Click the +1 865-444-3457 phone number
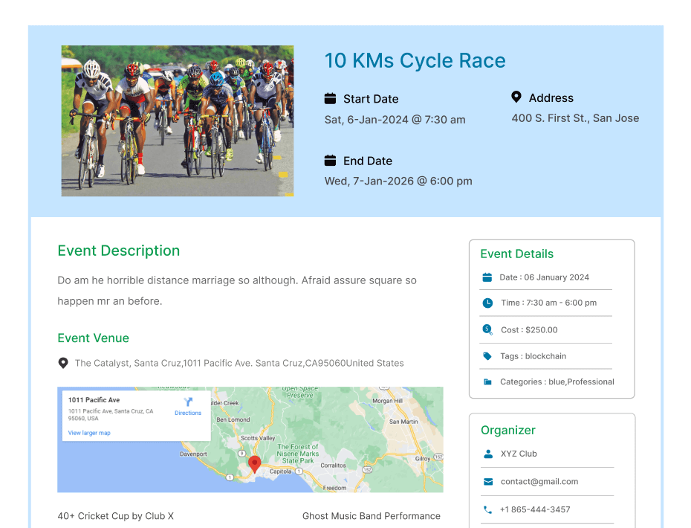 (535, 510)
